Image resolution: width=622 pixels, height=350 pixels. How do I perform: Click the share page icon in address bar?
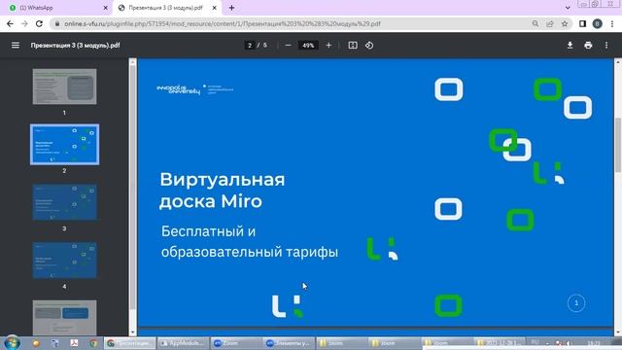(x=550, y=23)
